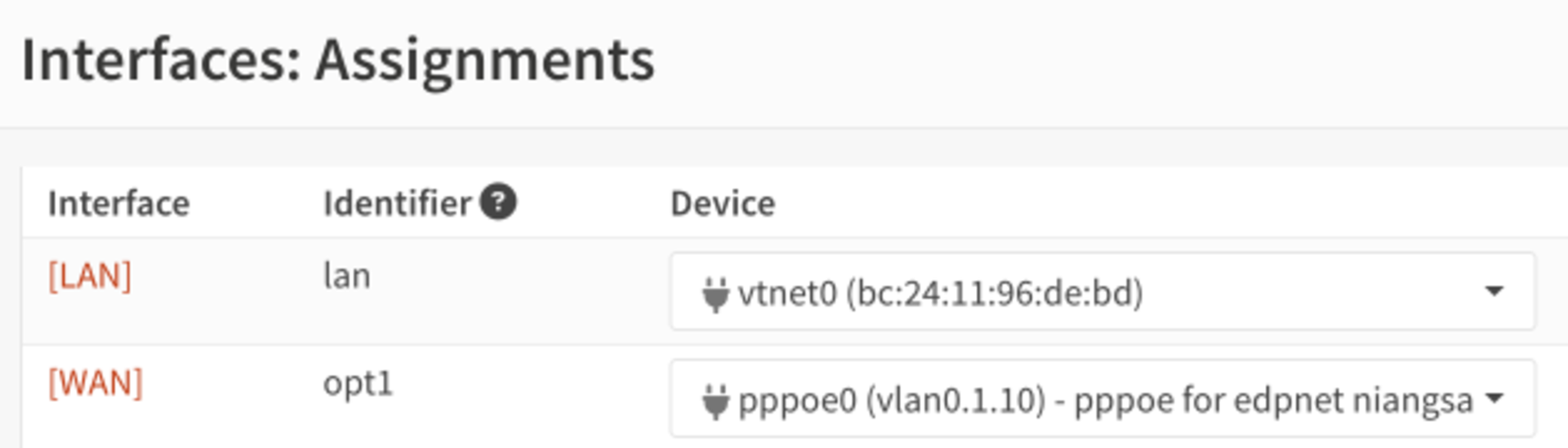Image resolution: width=1568 pixels, height=448 pixels.
Task: Click the Interface column header
Action: (118, 203)
